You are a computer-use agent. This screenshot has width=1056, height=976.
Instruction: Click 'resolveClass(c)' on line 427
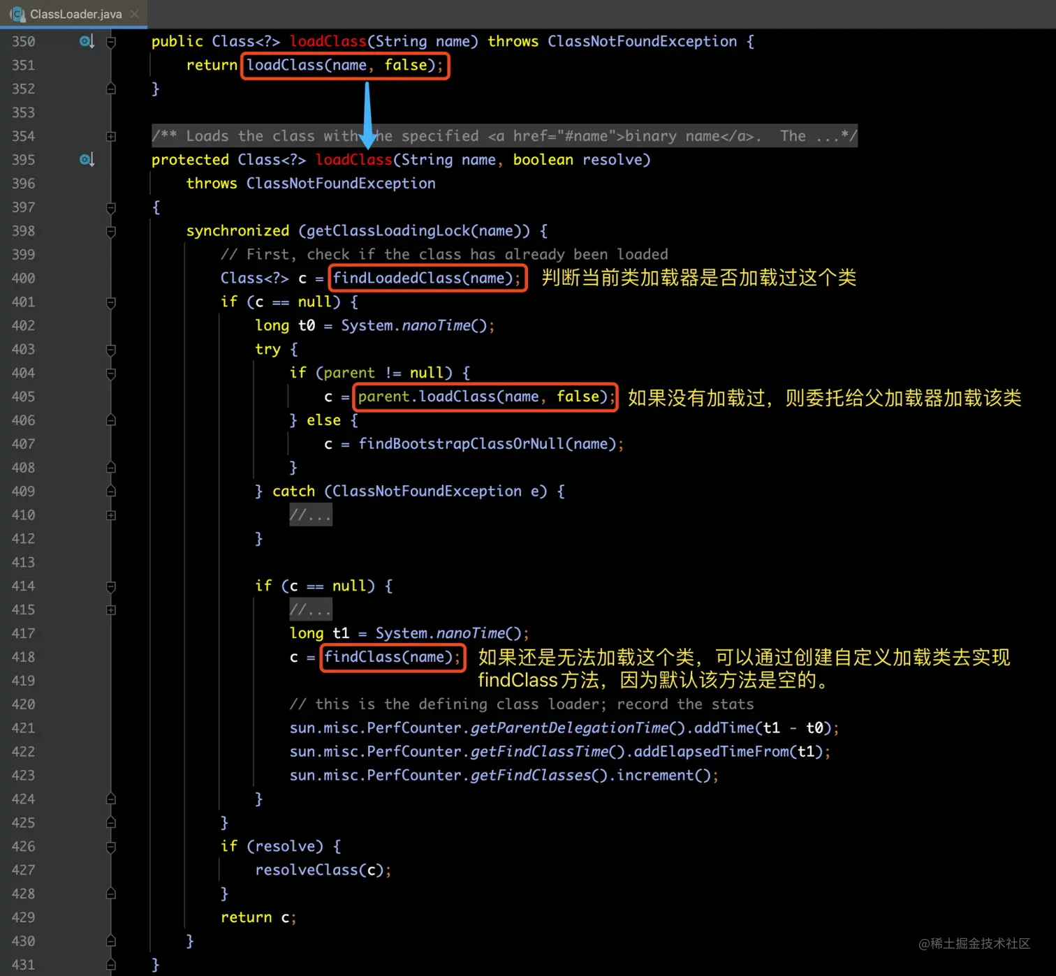coord(319,870)
